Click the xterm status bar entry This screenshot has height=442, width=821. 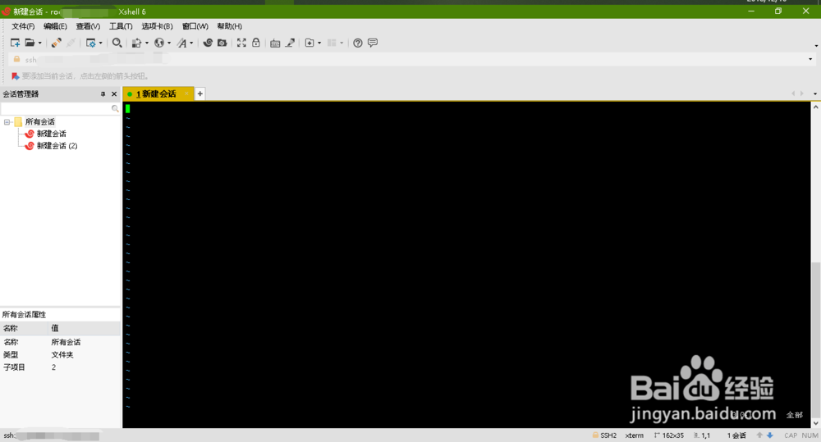(634, 435)
